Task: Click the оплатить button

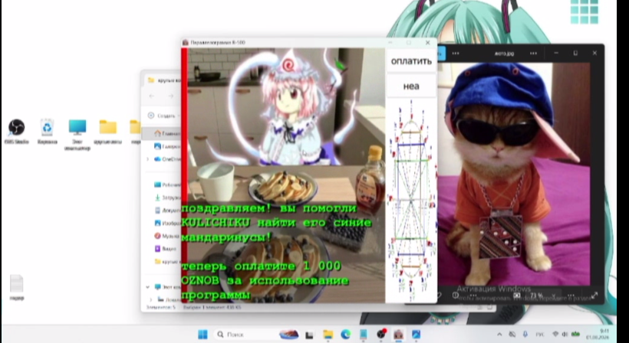Action: tap(411, 60)
